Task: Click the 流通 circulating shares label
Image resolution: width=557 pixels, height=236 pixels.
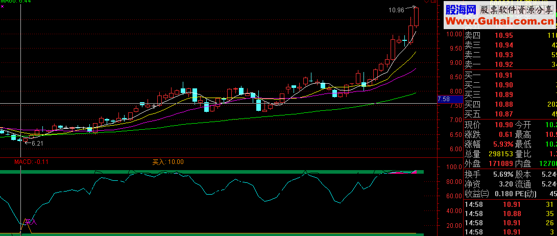Action: click(523, 184)
